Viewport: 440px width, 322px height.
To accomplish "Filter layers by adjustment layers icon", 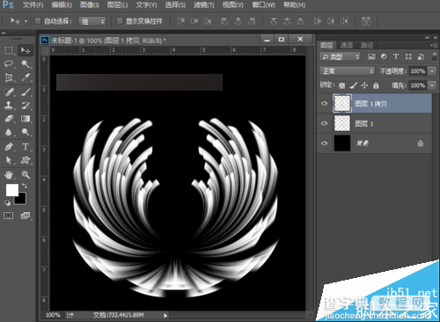I will (384, 56).
